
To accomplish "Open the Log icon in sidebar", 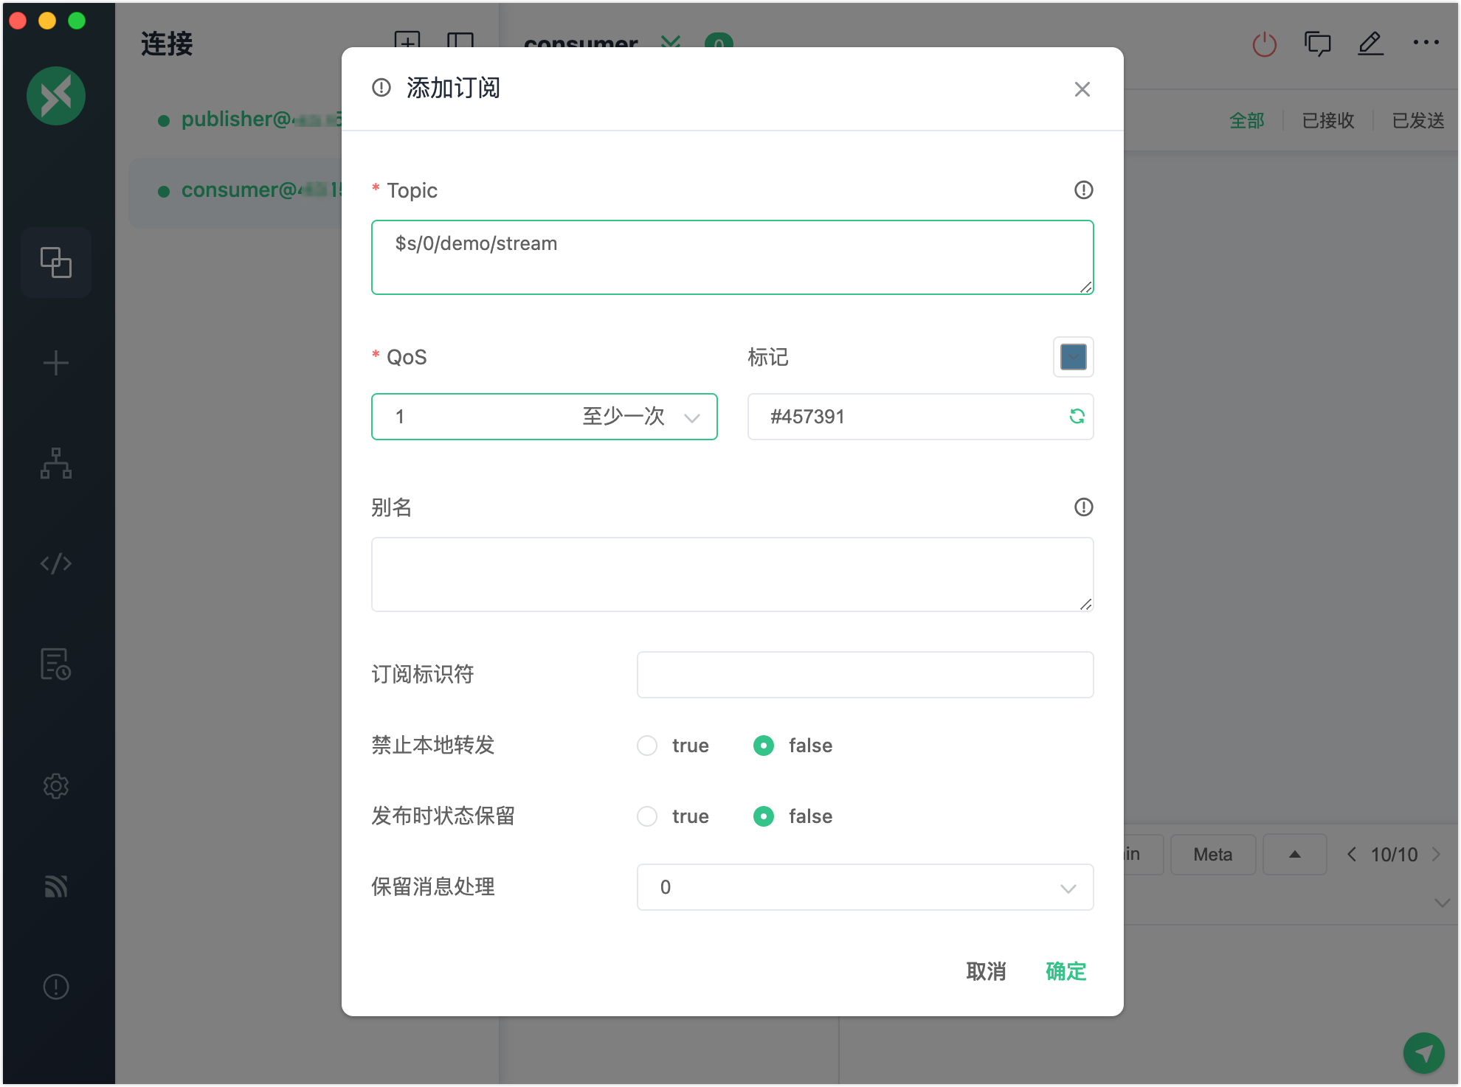I will 56,664.
